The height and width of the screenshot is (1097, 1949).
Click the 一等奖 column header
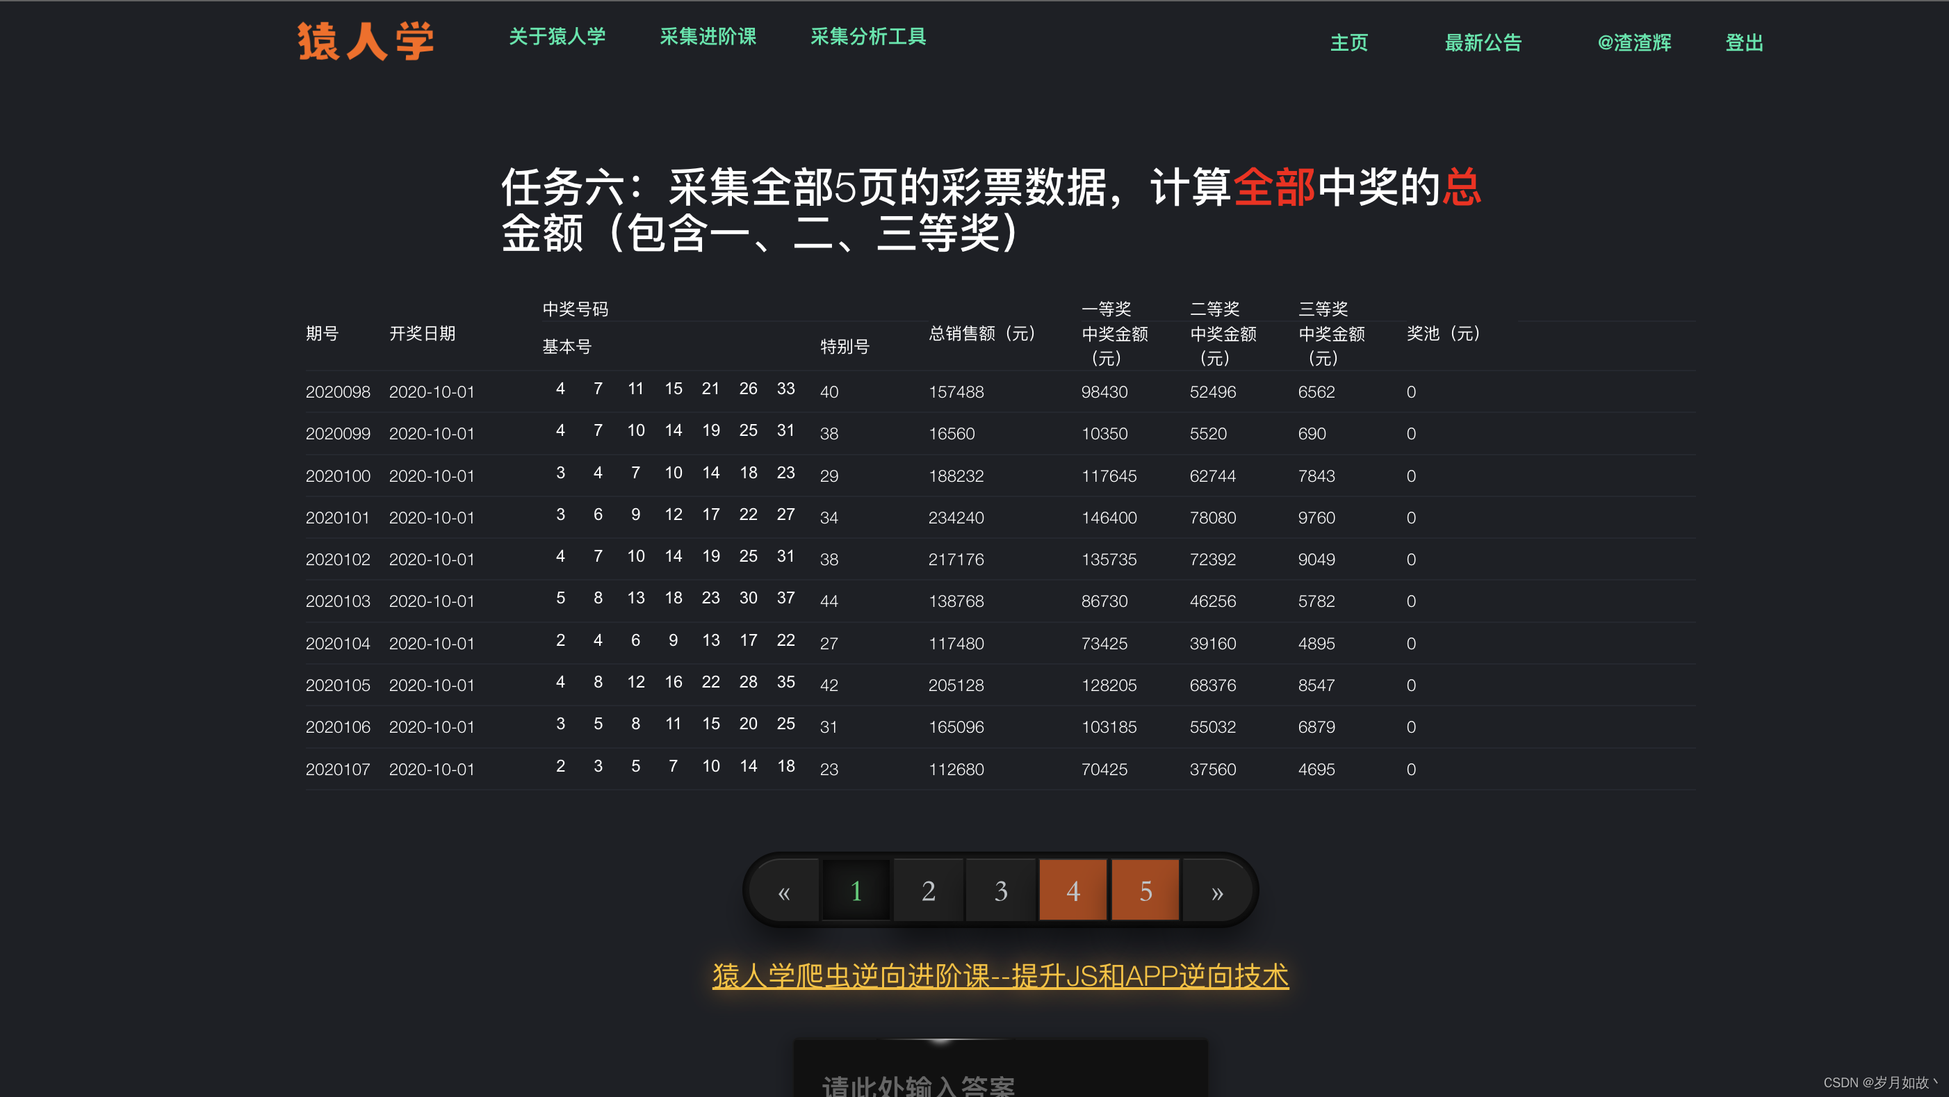(1105, 309)
